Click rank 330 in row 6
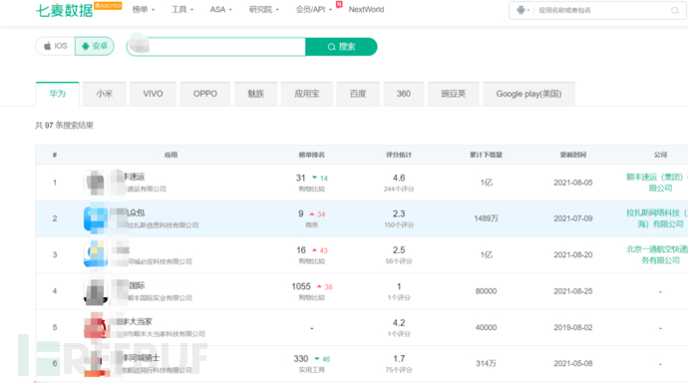Image resolution: width=688 pixels, height=383 pixels. tap(301, 359)
